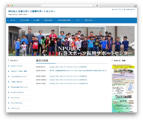This screenshot has height=121, width=143.
Task: Select 支援のお願い in the navigation bar
Action: pos(48,20)
